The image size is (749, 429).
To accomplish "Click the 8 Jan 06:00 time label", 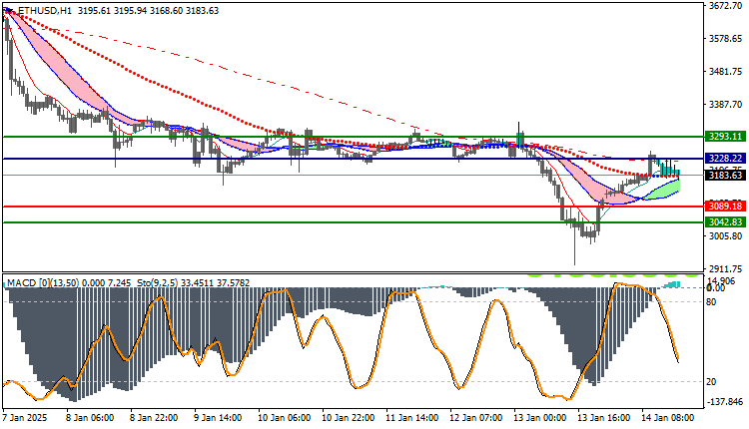I will pos(90,418).
